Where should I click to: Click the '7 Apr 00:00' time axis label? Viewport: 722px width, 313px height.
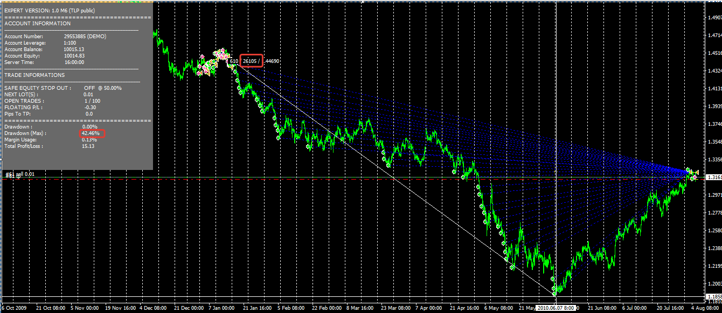click(429, 308)
